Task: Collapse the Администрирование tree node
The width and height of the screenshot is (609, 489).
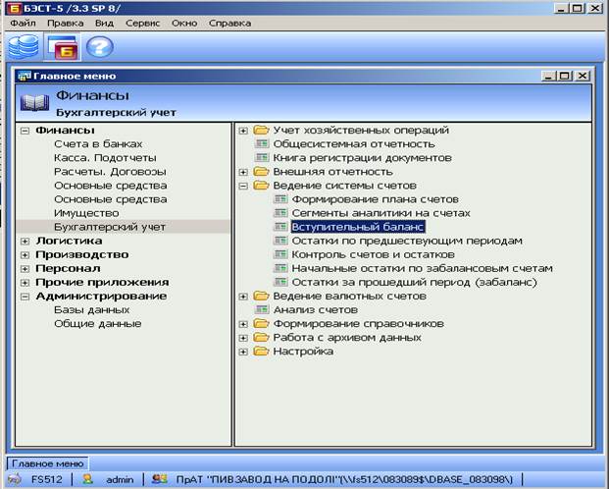Action: click(x=25, y=297)
